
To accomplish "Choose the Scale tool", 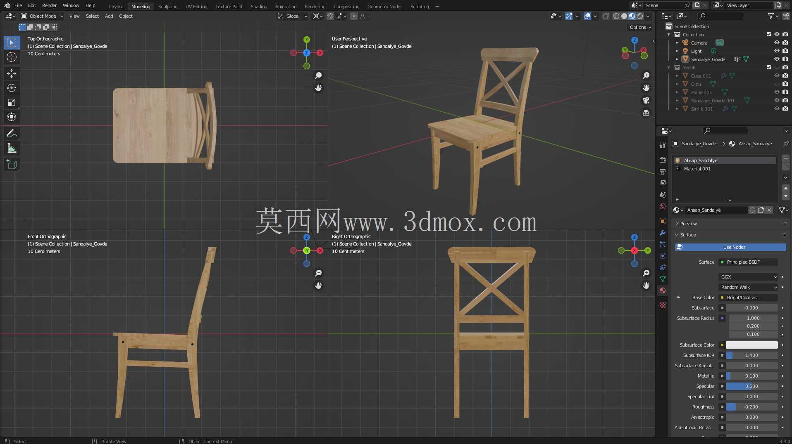I will (12, 102).
